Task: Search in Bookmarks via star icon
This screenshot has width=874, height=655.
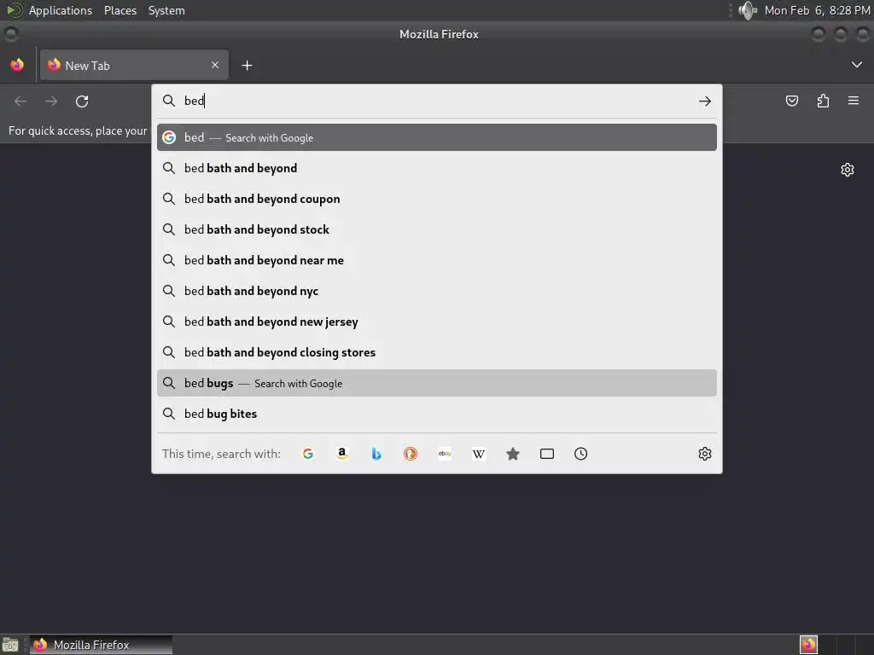Action: click(513, 454)
